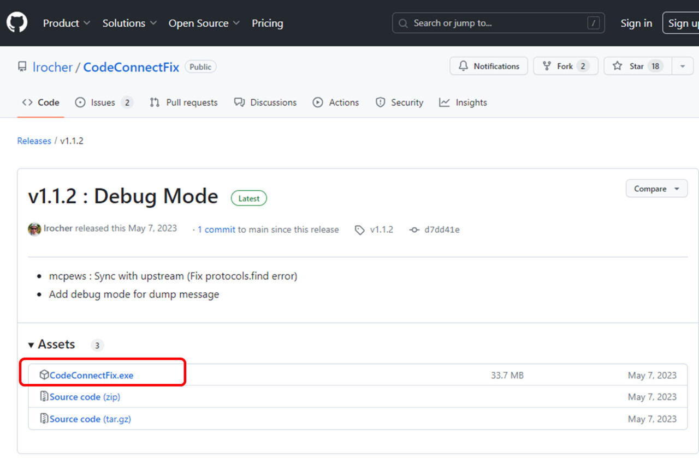Image resolution: width=699 pixels, height=471 pixels.
Task: Click the repository icon beside lrocher
Action: tap(22, 67)
